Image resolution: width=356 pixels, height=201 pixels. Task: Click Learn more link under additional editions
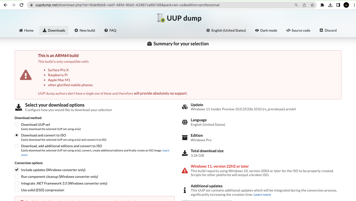click(166, 150)
